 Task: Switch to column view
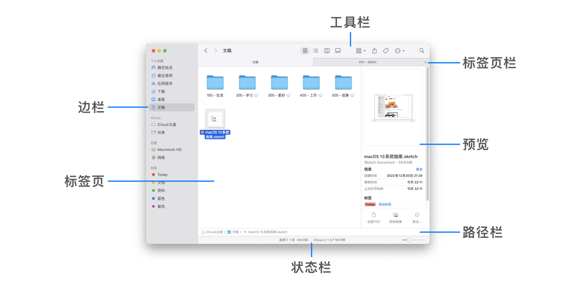pyautogui.click(x=327, y=51)
